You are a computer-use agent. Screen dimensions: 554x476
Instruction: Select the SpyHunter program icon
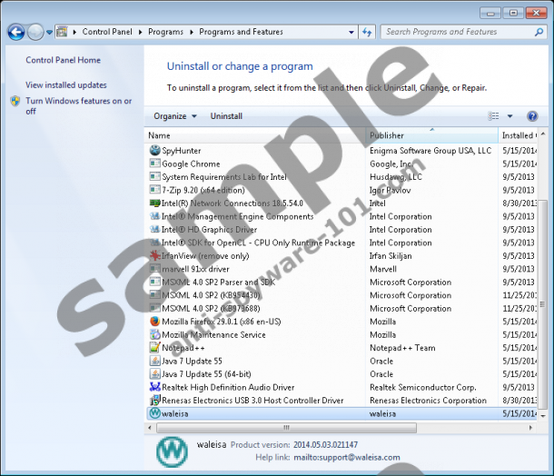(154, 151)
